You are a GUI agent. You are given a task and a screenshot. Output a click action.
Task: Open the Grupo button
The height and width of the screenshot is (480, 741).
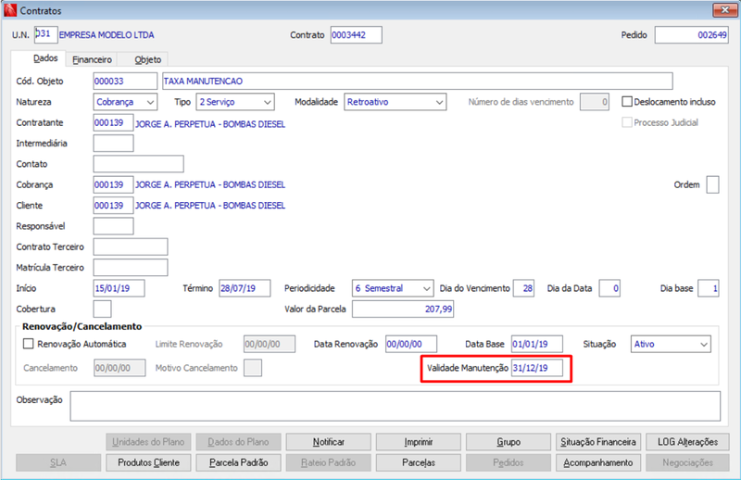(x=508, y=442)
